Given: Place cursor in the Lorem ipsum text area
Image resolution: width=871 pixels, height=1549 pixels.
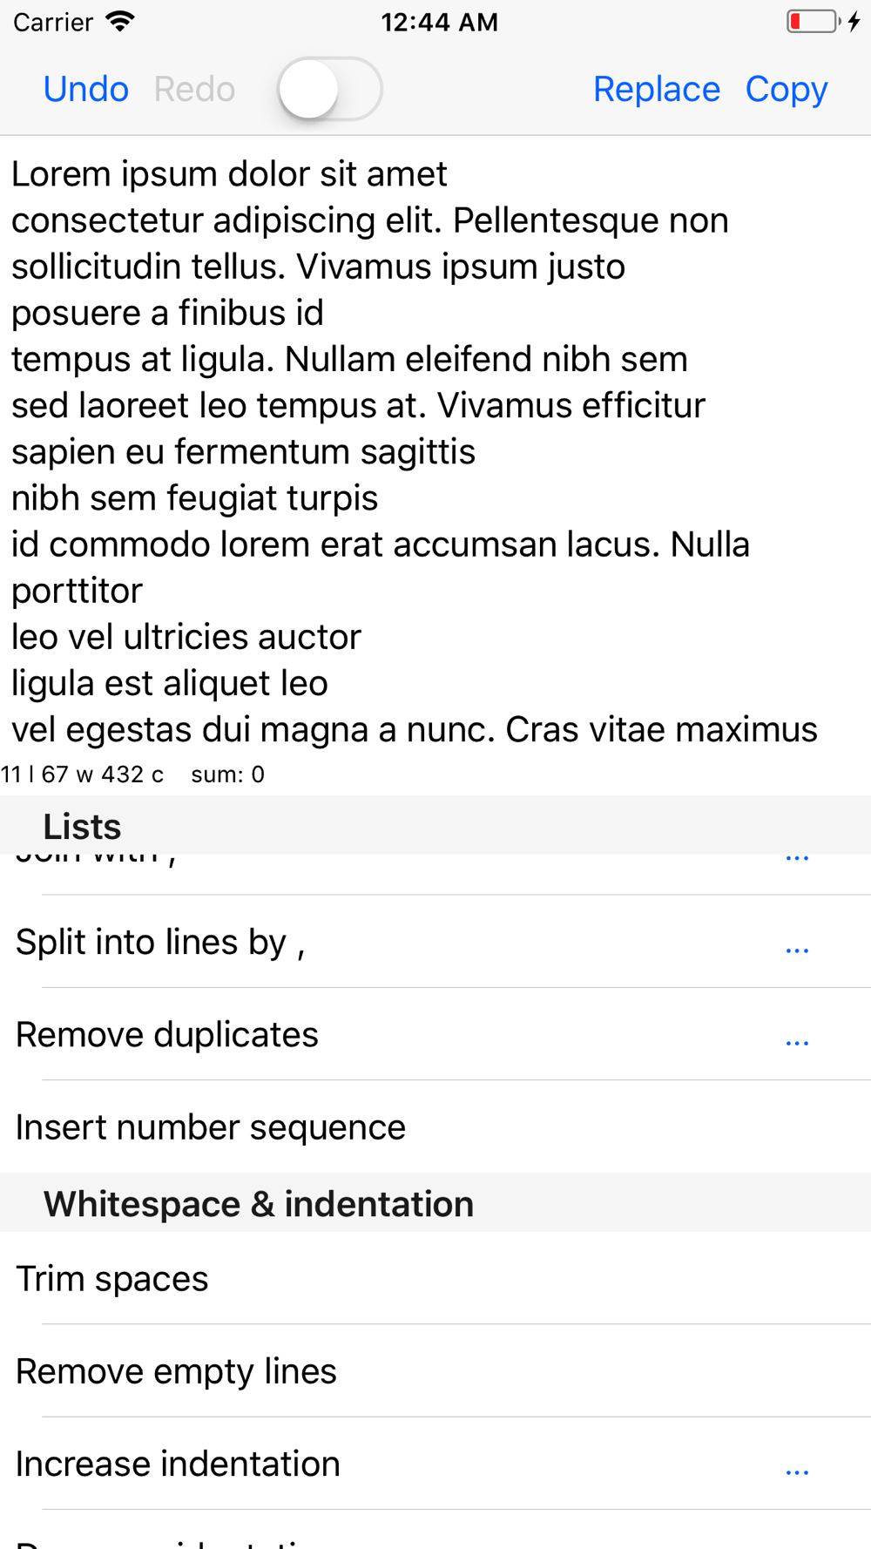Looking at the screenshot, I should point(435,450).
